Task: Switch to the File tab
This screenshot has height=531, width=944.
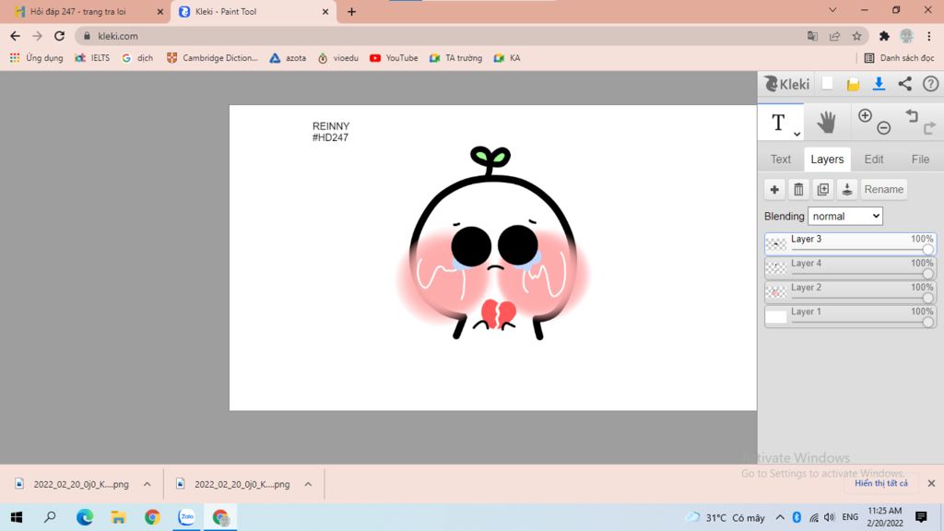Action: coord(920,159)
